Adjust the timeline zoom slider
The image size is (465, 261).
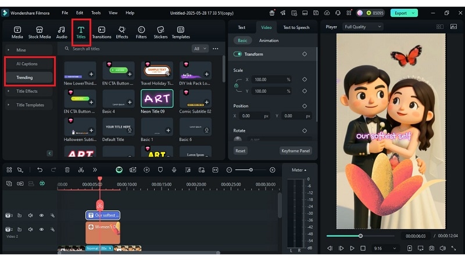[x=251, y=170]
